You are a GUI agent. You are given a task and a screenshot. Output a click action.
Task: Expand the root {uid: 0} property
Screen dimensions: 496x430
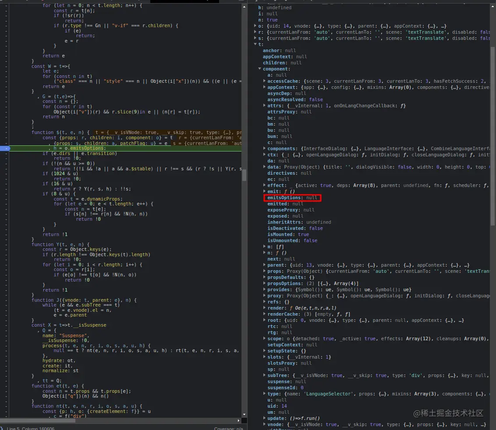(x=265, y=320)
